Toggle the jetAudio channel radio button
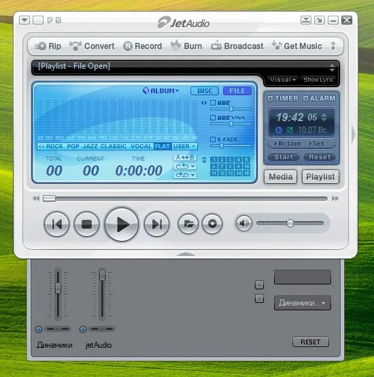Image resolution: width=374 pixels, height=377 pixels. click(x=83, y=329)
